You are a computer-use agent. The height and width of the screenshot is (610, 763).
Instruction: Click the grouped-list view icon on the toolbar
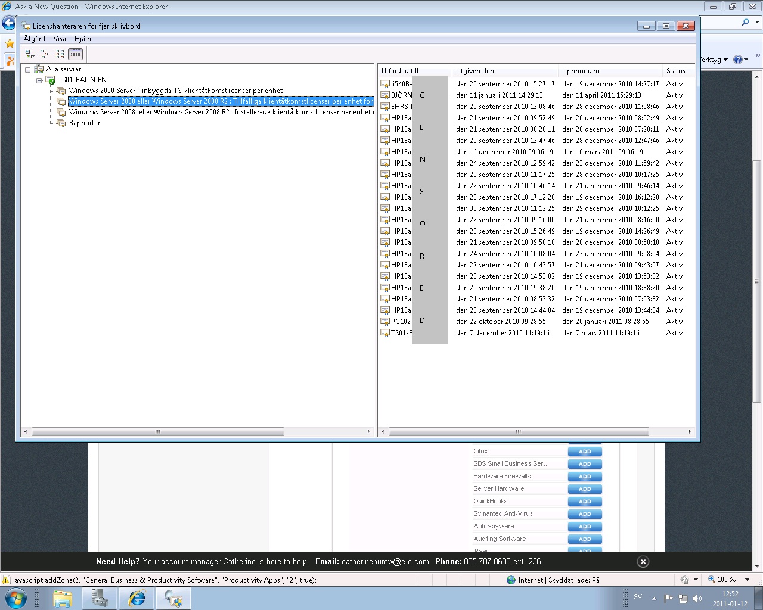click(x=60, y=54)
